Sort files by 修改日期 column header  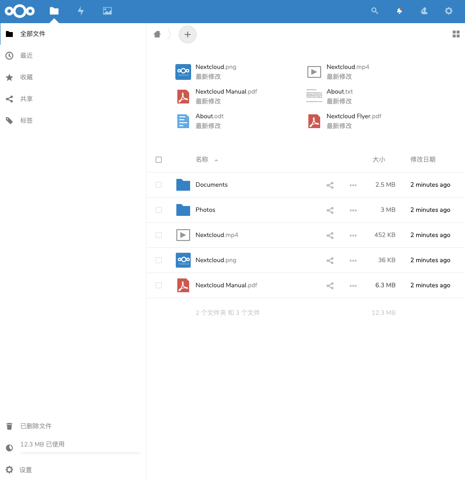tap(423, 160)
